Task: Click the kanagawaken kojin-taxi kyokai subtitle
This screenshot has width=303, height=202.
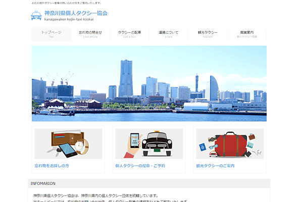Action: tap(69, 20)
